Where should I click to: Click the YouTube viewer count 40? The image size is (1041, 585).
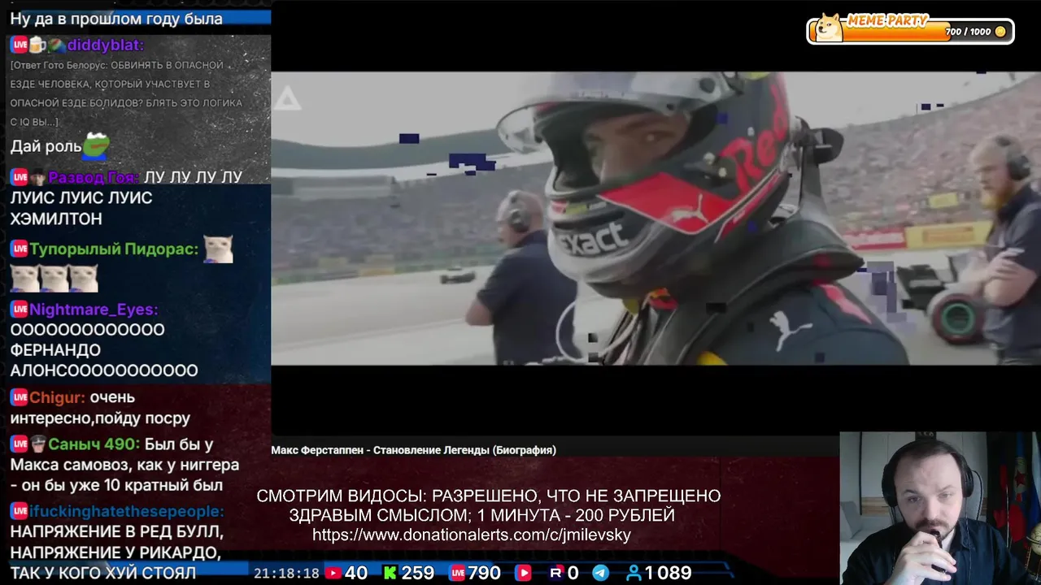[x=356, y=573]
